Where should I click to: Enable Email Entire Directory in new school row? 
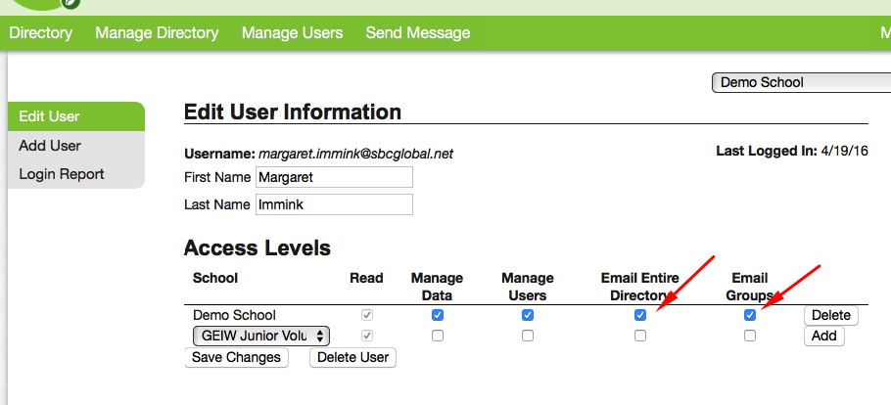640,336
